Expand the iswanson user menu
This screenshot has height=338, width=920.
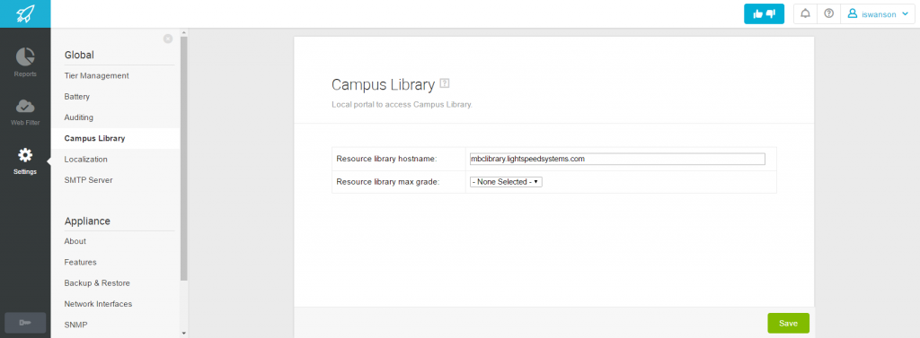click(877, 14)
